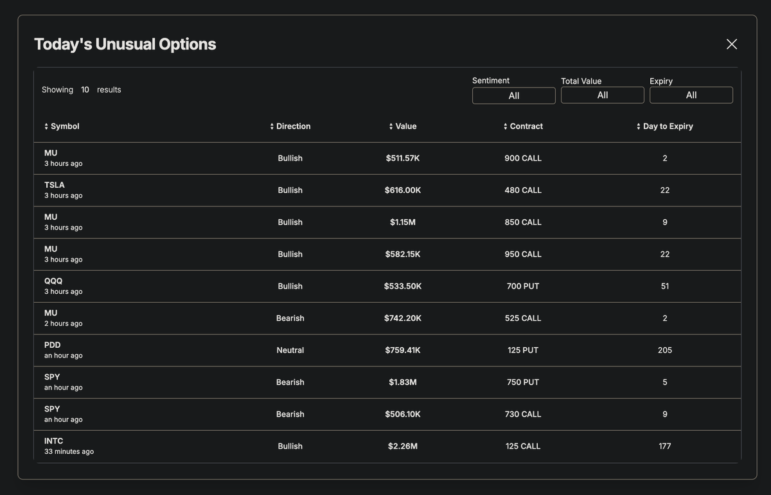Sort table by Day to Expiry column
The width and height of the screenshot is (771, 495).
point(665,126)
